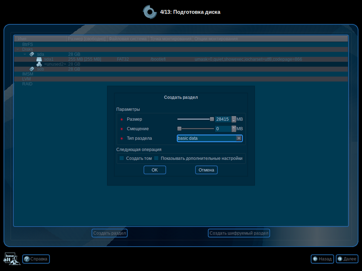This screenshot has height=271, width=362.
Task: Click the sdb disk icon
Action: 32,69
